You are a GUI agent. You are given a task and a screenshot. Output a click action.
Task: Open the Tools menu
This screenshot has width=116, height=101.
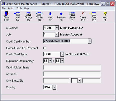coord(19,8)
